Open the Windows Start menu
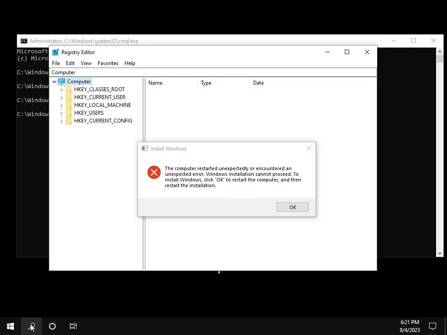This screenshot has width=447, height=335. pyautogui.click(x=10, y=326)
